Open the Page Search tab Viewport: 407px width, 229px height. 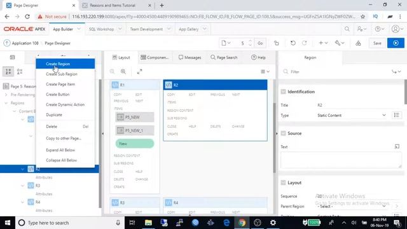tap(224, 57)
